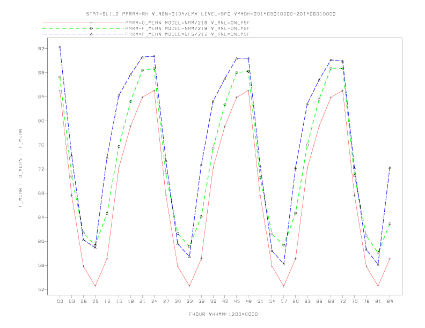
Task: Click the x-axis hour label 45
Action: pyautogui.click(x=237, y=301)
